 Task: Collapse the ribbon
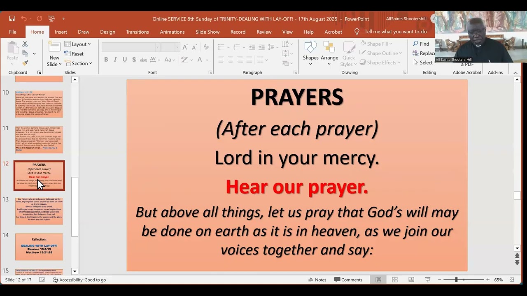click(x=515, y=73)
